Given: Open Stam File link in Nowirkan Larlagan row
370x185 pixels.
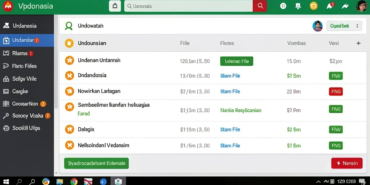Looking at the screenshot, I should point(230,91).
